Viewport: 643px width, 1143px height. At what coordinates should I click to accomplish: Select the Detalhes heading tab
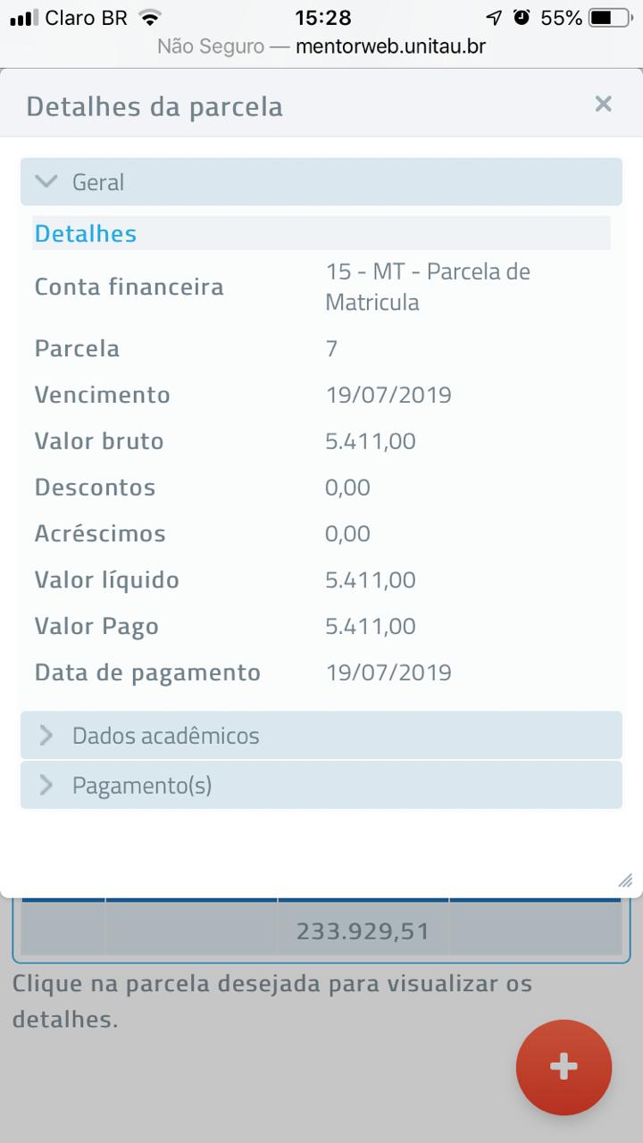tap(86, 234)
